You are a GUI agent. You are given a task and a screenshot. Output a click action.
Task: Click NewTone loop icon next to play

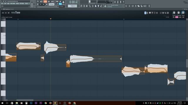click(x=3, y=13)
